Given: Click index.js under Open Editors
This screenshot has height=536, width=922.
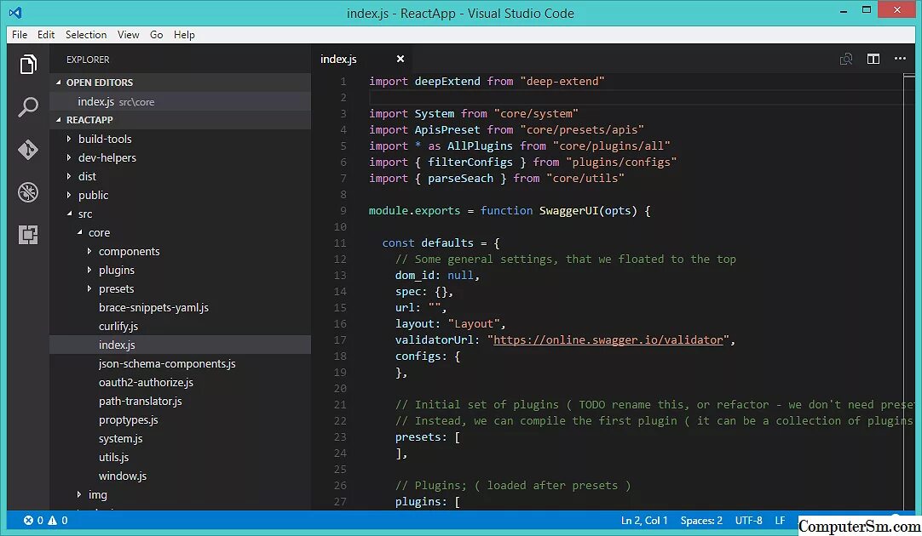Looking at the screenshot, I should click(x=180, y=101).
